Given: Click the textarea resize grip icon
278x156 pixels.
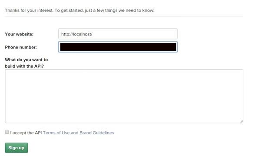Looking at the screenshot, I should click(242, 121).
